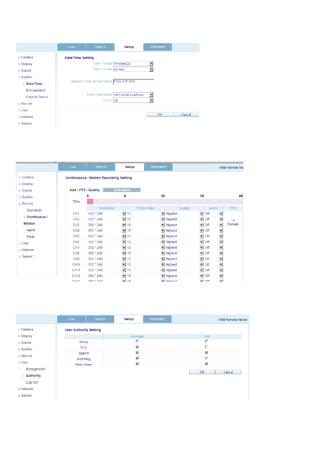Click Cancel in User Authority Setting
Screen dimensions: 333x471
228,372
